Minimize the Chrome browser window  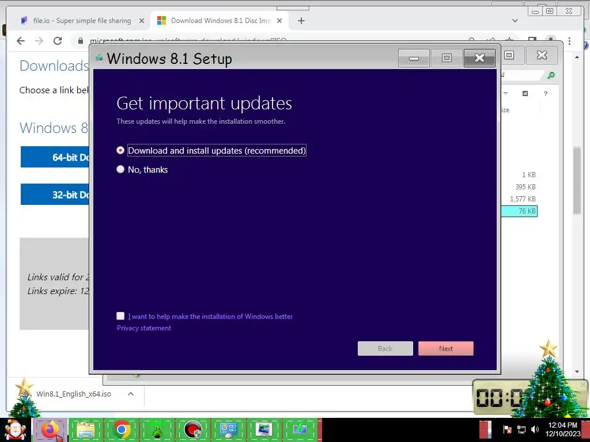pyautogui.click(x=535, y=11)
